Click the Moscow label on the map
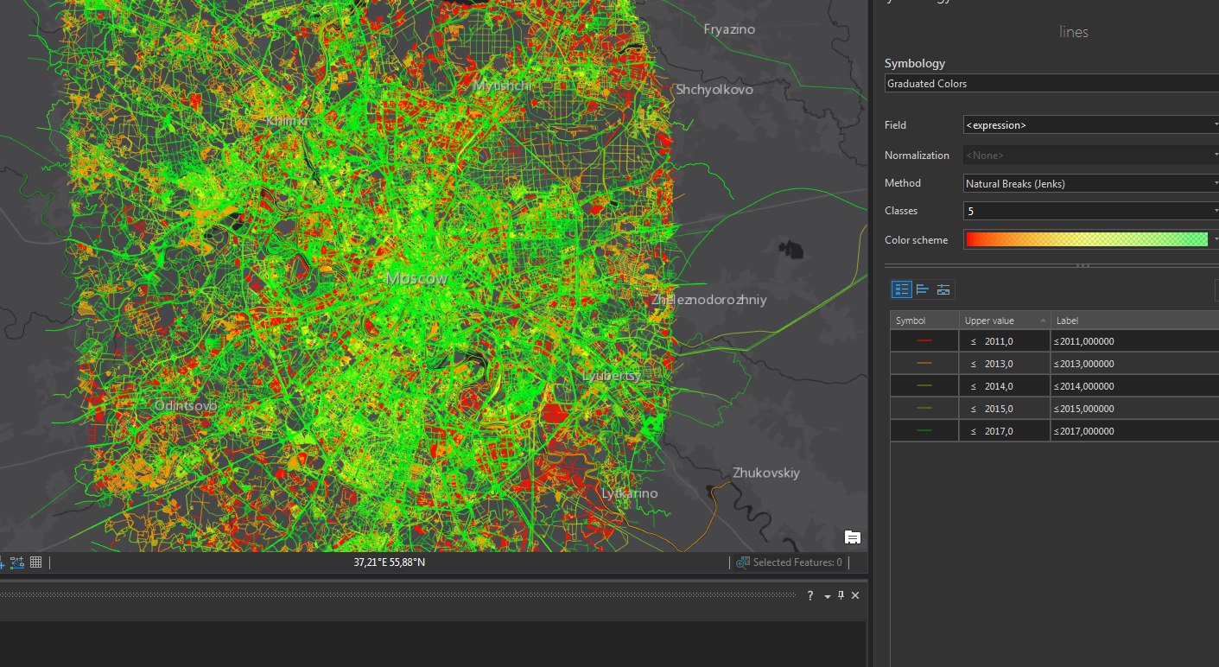The image size is (1219, 667). coord(417,279)
